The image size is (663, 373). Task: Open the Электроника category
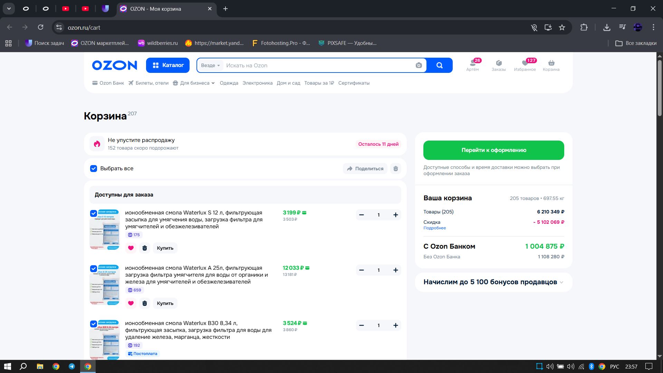[257, 83]
